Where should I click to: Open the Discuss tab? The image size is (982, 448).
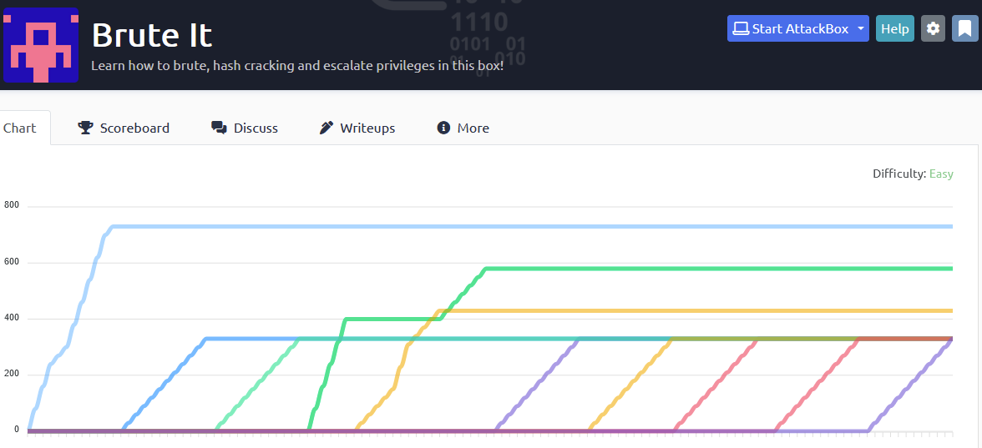click(x=245, y=128)
